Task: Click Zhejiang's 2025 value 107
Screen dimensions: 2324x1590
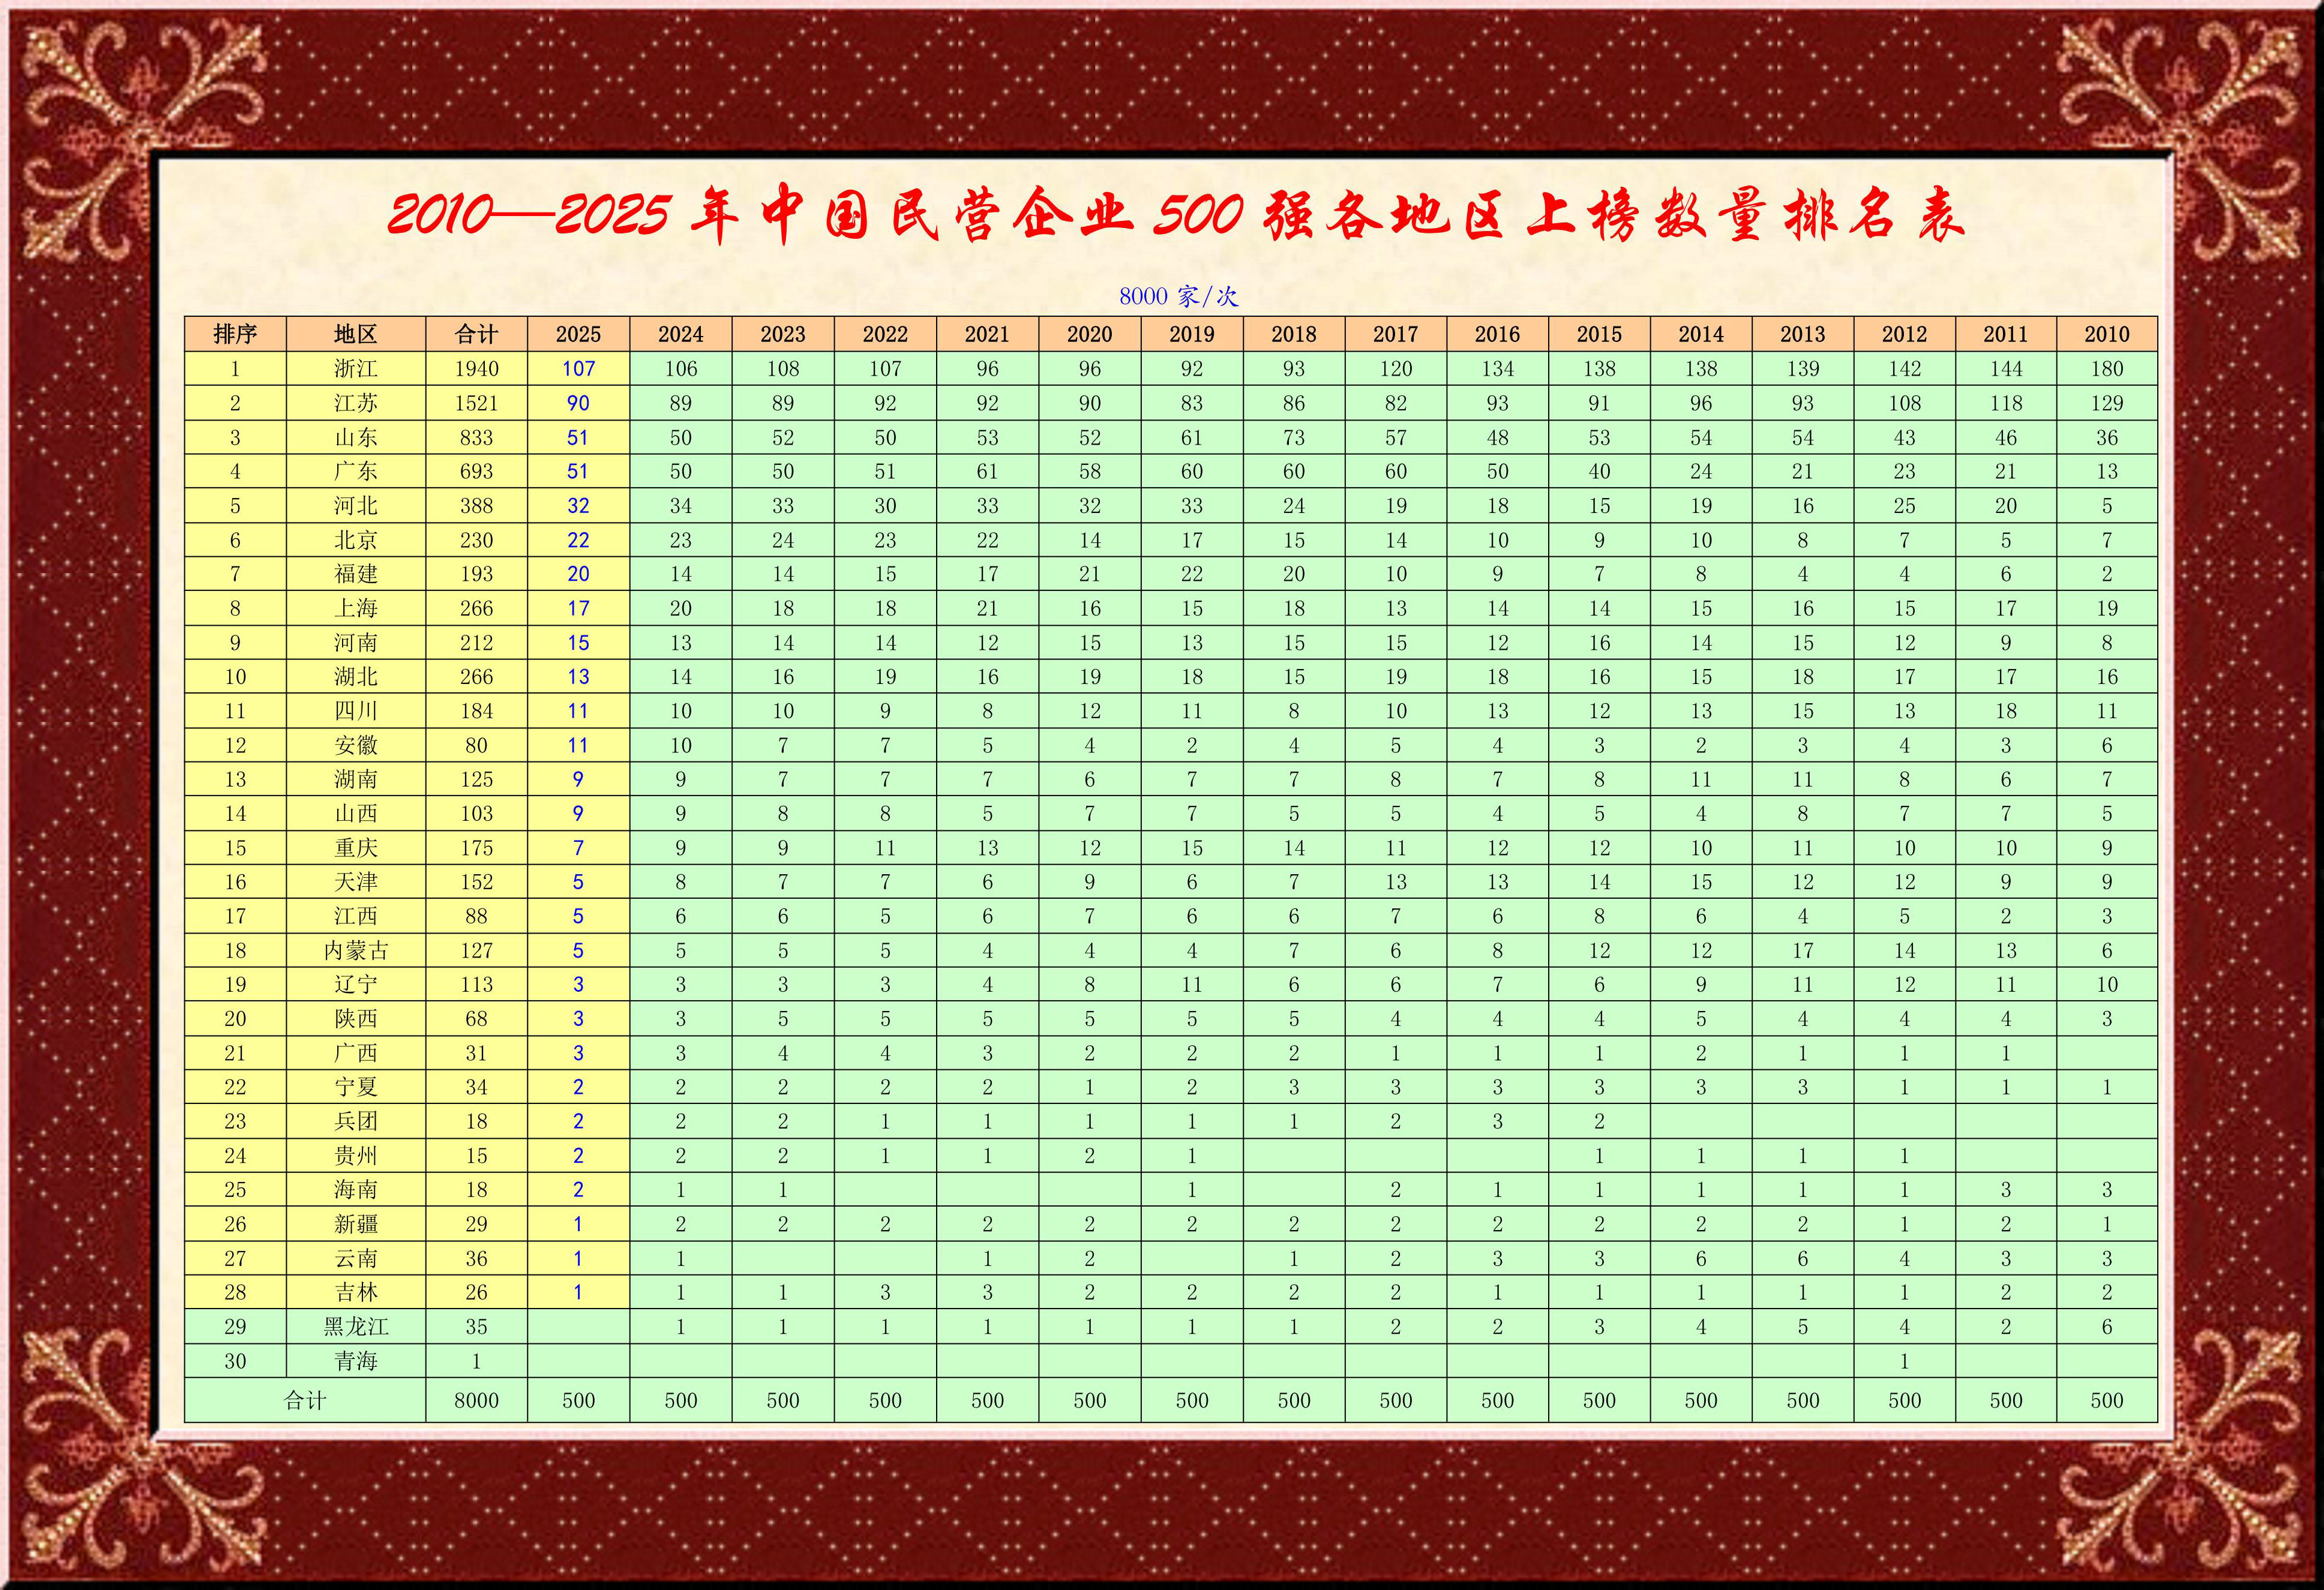Action: [578, 369]
